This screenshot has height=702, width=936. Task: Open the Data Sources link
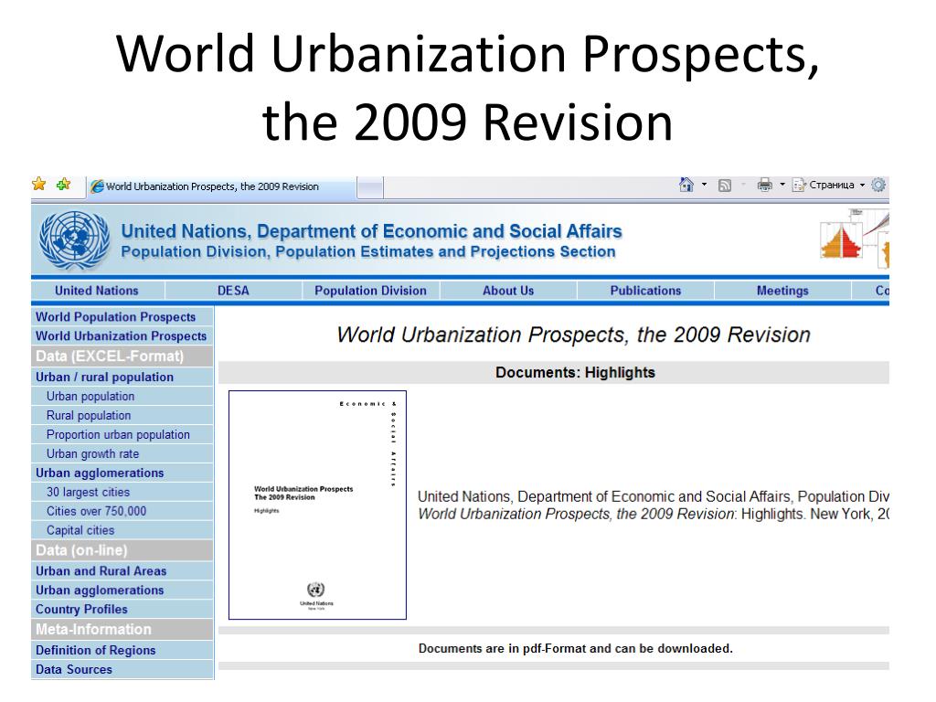[x=74, y=669]
